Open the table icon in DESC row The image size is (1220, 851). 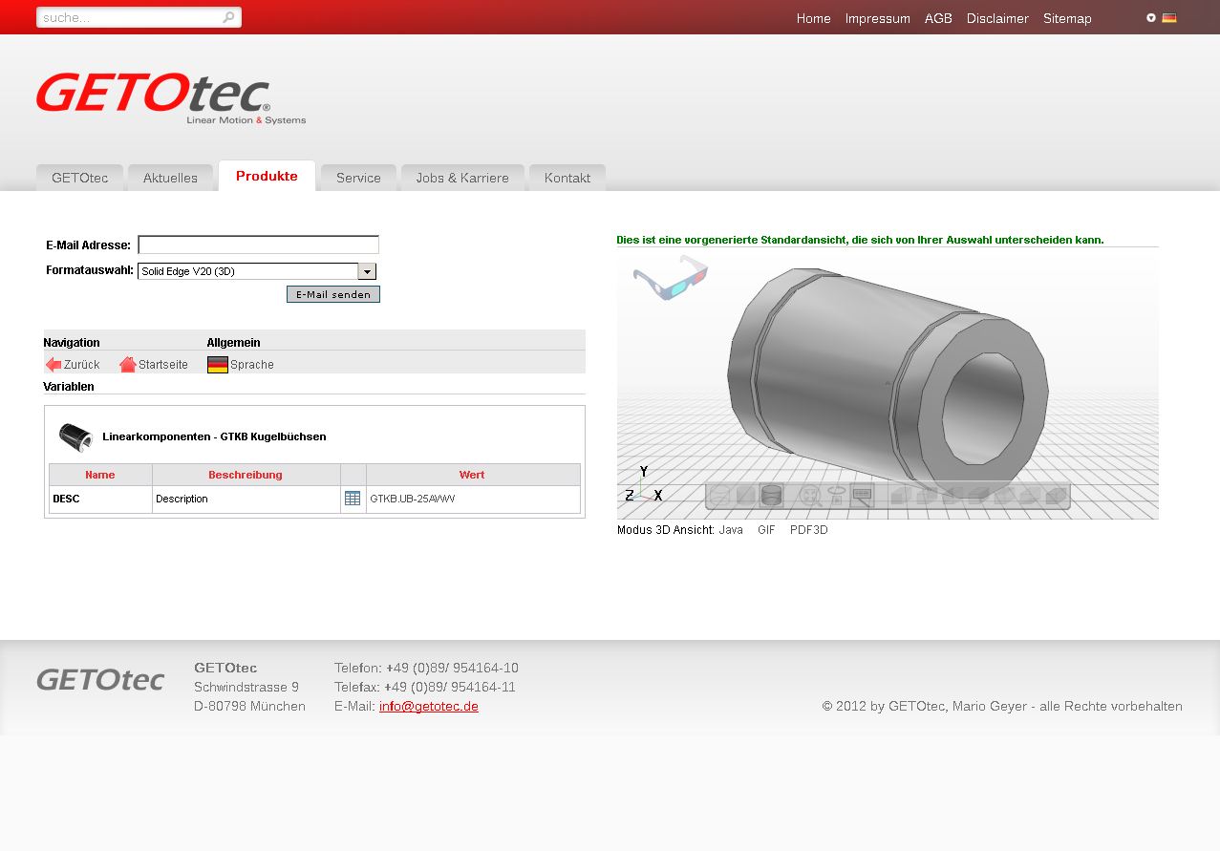[x=353, y=499]
